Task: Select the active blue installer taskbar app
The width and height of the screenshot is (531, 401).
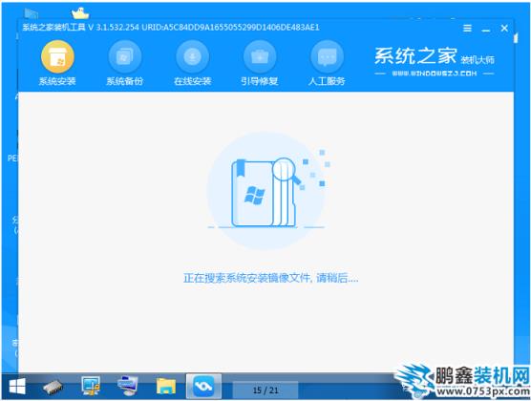Action: 203,386
